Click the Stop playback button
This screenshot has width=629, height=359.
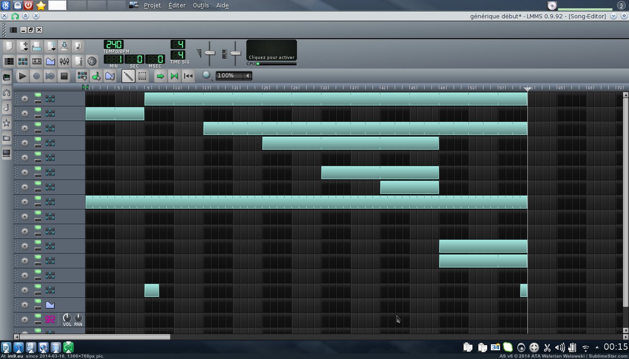click(64, 76)
